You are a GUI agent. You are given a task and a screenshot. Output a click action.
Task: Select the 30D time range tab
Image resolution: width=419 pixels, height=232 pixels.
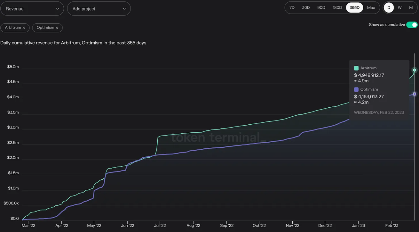pos(306,7)
